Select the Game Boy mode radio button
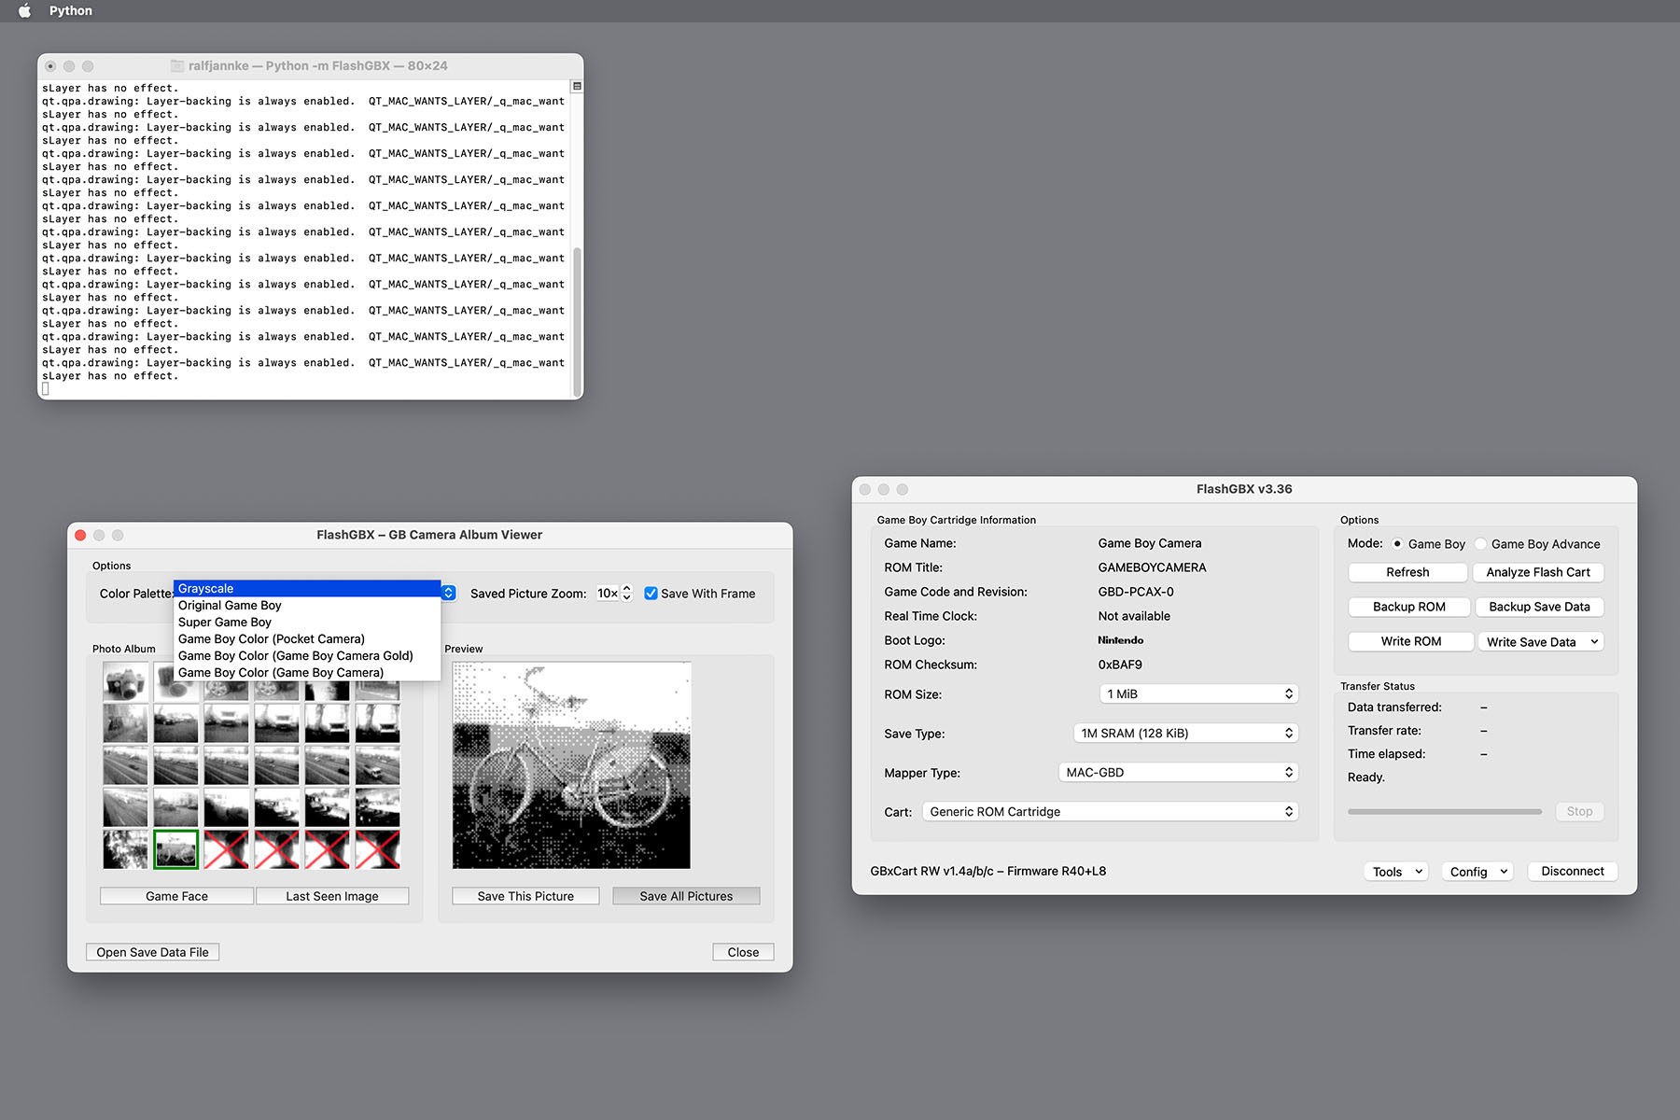 1397,544
